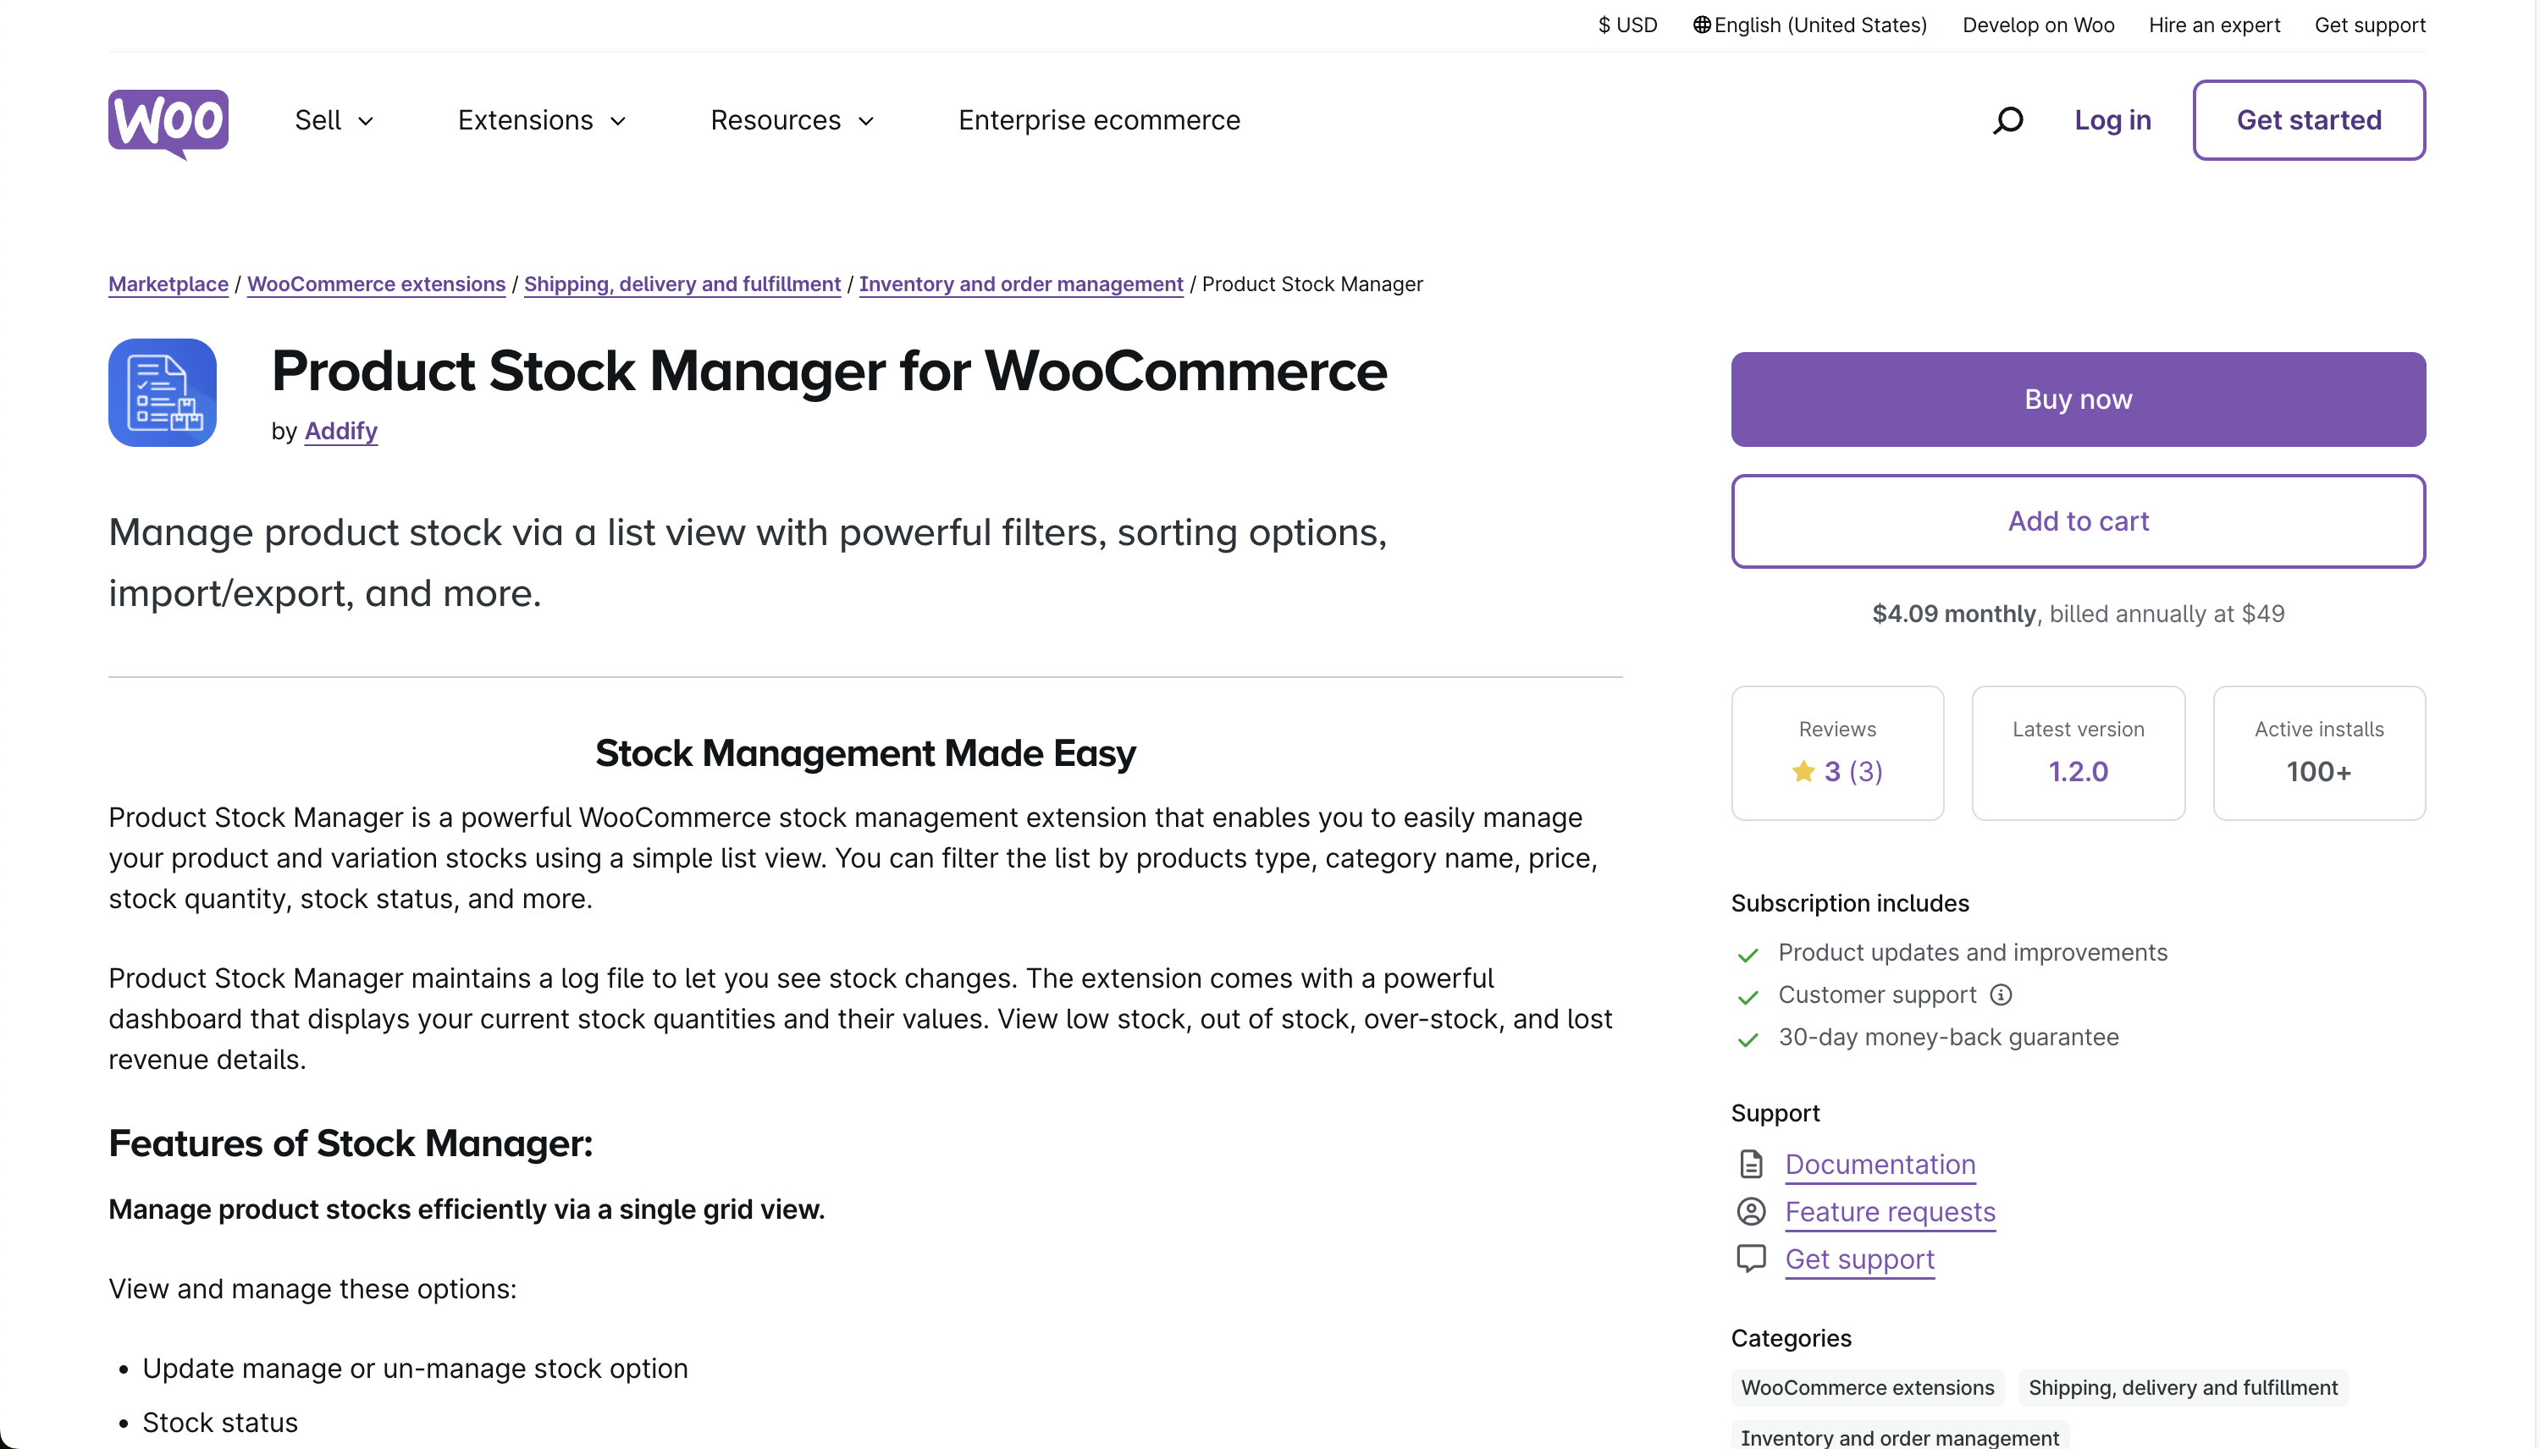This screenshot has width=2540, height=1449.
Task: Select Enterprise ecommerce in the navigation
Action: (1098, 119)
